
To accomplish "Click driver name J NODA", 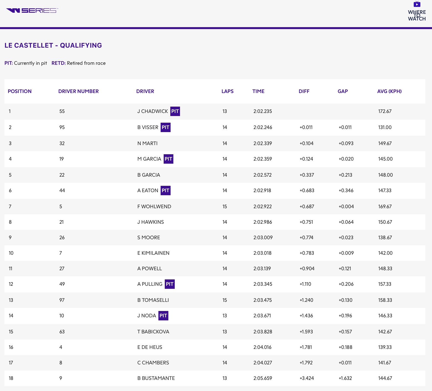I will [x=147, y=316].
